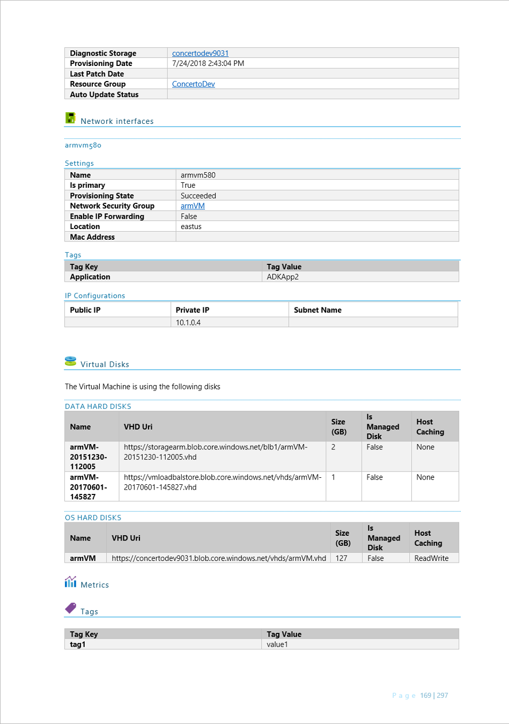Select the Virtual Disks section heading
This screenshot has width=509, height=724.
coord(105,364)
